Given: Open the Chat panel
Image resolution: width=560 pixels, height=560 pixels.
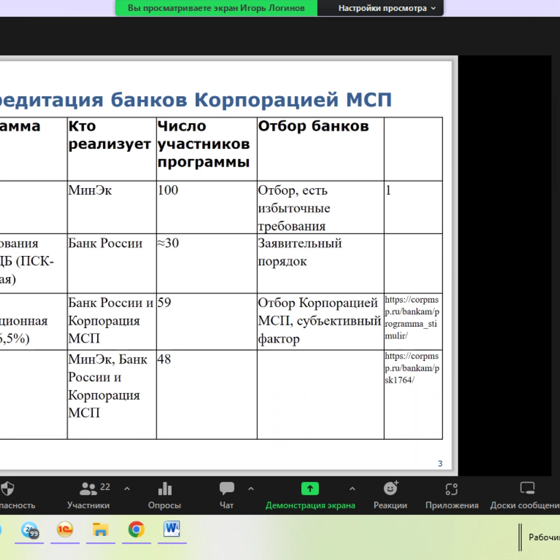Looking at the screenshot, I should [x=227, y=496].
